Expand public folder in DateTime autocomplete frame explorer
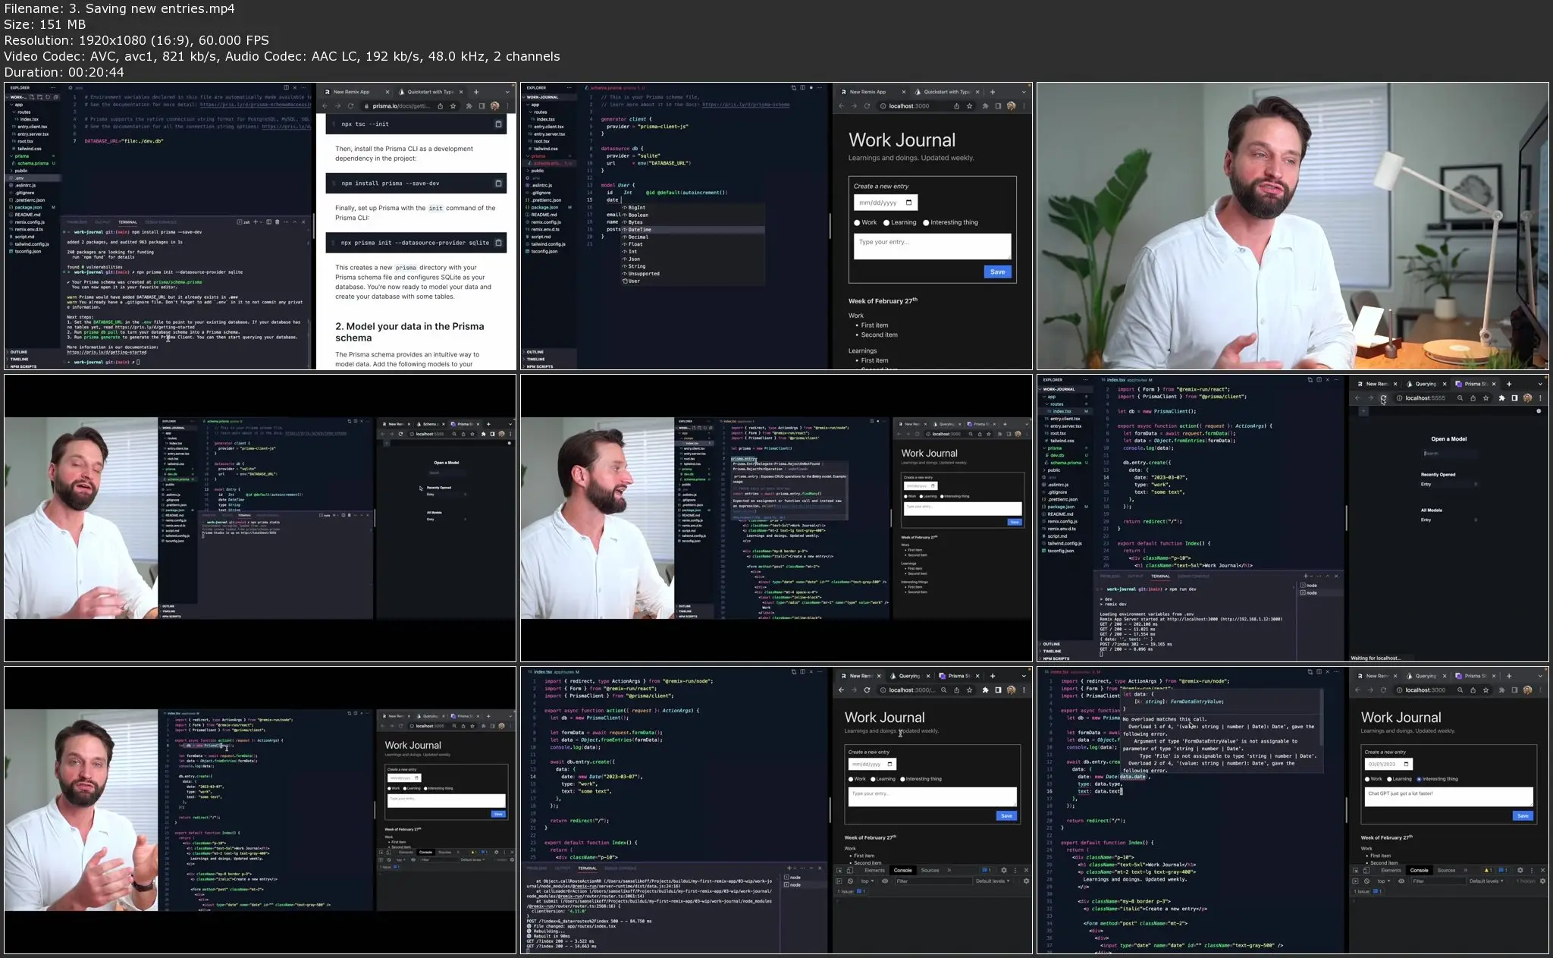 pos(537,171)
